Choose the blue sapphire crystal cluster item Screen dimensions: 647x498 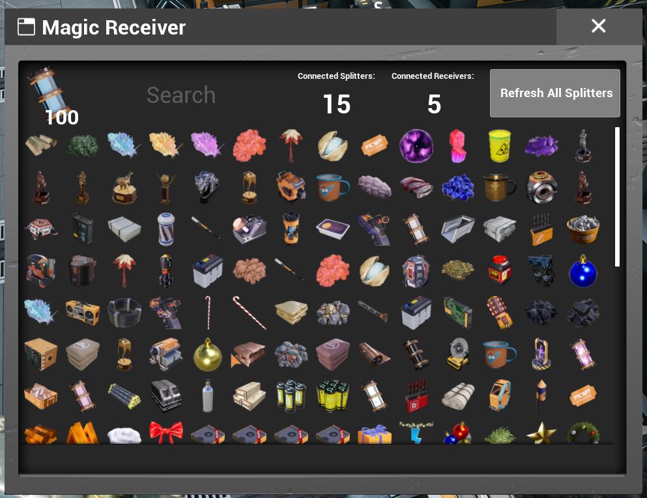point(457,188)
